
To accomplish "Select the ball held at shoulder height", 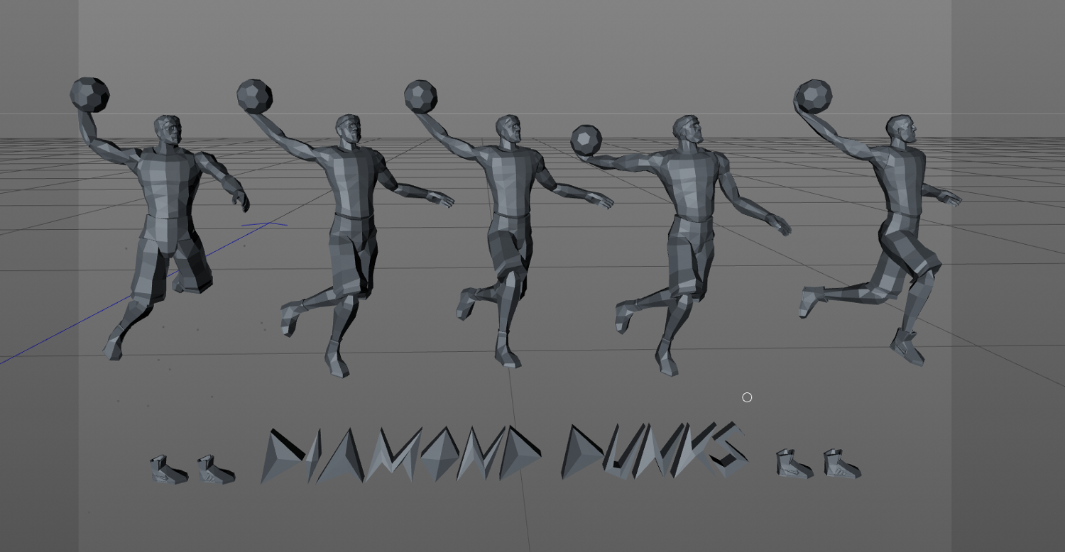I will (586, 140).
